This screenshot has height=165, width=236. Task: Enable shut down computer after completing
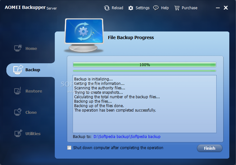coord(69,148)
